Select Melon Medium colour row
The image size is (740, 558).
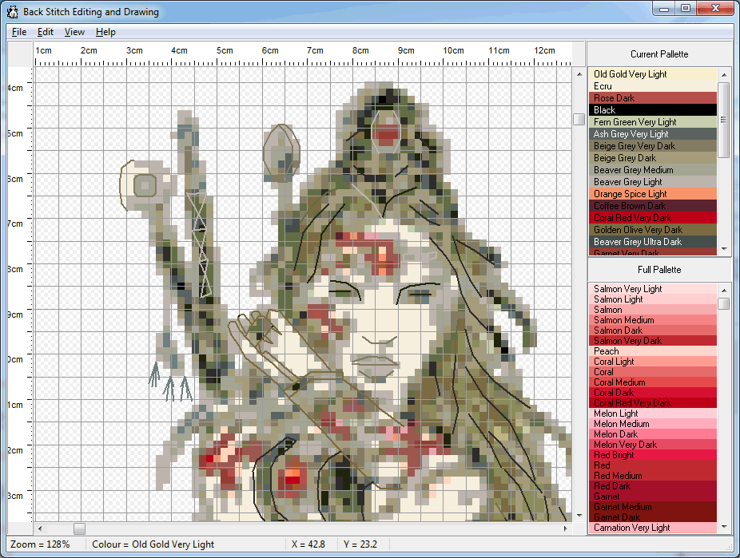tap(653, 424)
